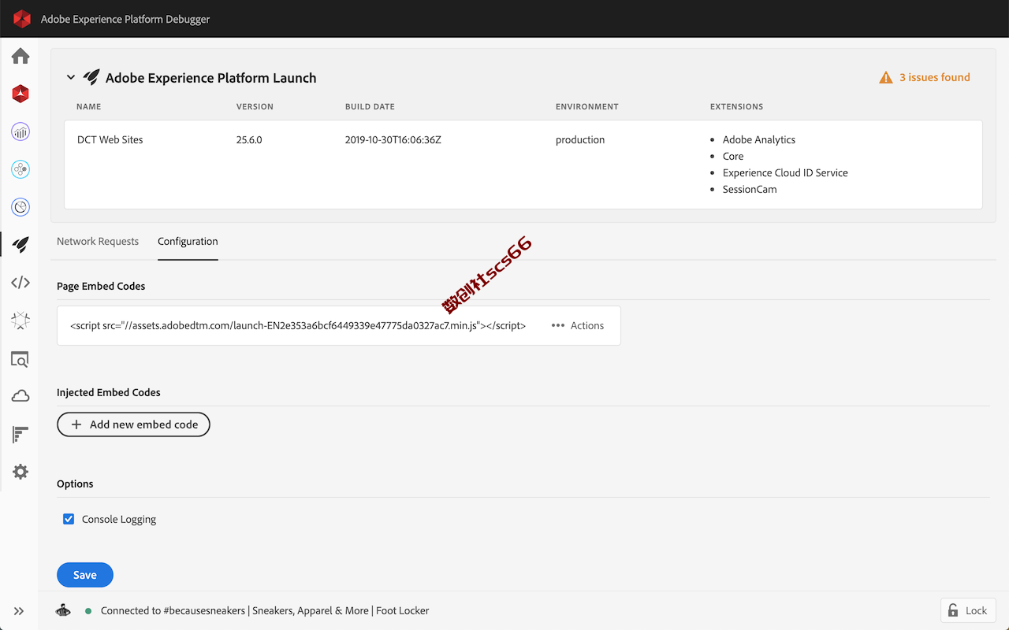Screen dimensions: 1009x630
Task: Click Experience Cloud ID Service entry
Action: [x=785, y=172]
